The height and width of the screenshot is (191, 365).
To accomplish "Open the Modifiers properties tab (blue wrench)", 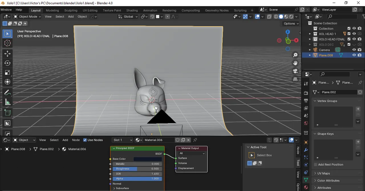I will point(306,150).
